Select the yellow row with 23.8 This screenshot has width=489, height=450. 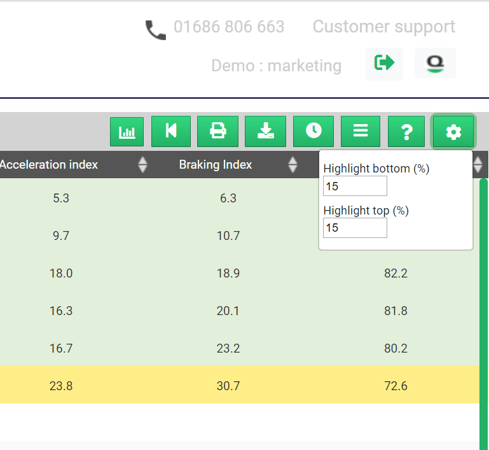coord(240,385)
